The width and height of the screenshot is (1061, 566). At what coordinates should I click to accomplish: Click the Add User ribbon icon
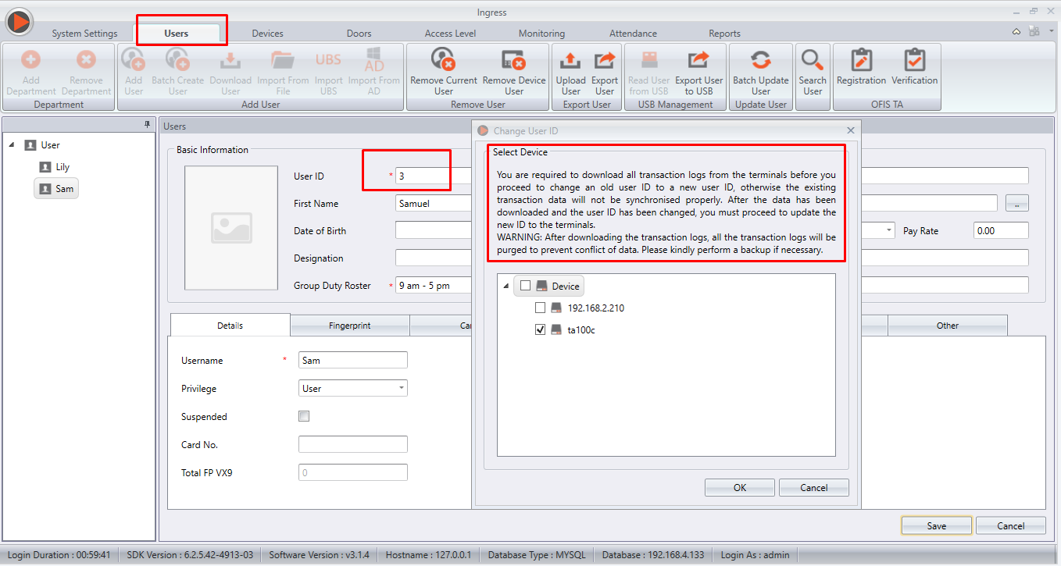134,60
